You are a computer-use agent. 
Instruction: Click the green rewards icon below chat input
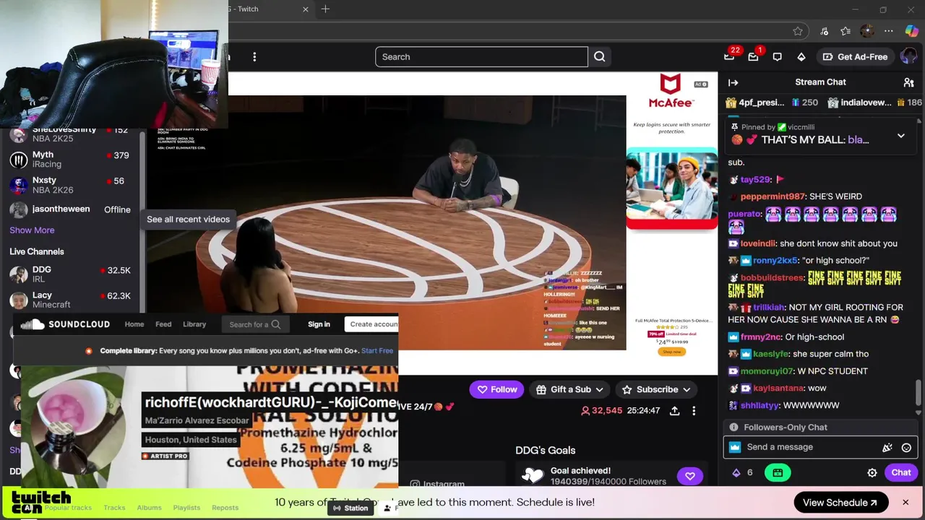tap(778, 472)
